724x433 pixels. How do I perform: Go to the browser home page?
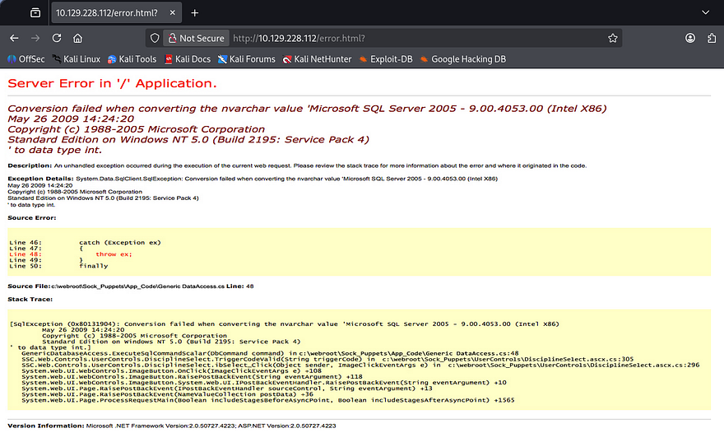click(77, 39)
